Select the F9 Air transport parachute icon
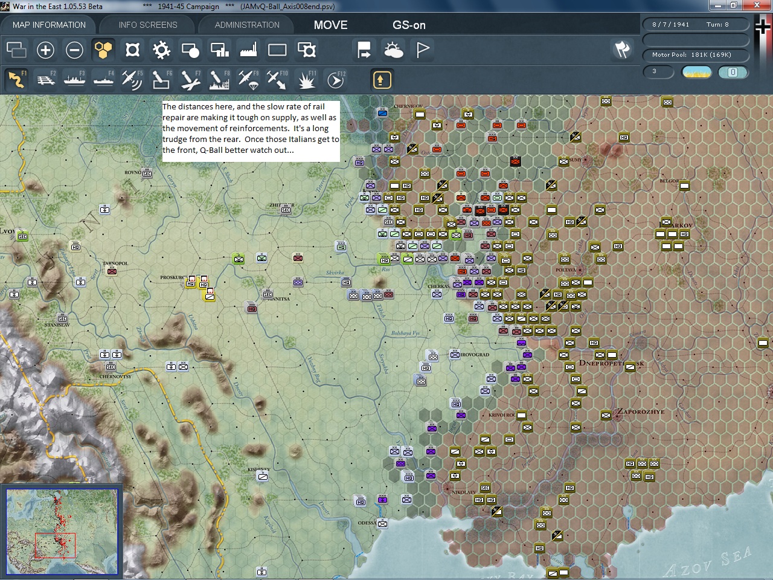Image resolution: width=773 pixels, height=580 pixels. click(x=248, y=79)
